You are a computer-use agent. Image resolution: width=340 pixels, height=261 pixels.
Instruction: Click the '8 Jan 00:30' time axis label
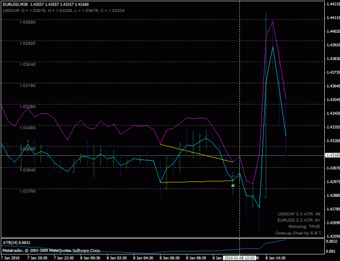[x=90, y=258]
